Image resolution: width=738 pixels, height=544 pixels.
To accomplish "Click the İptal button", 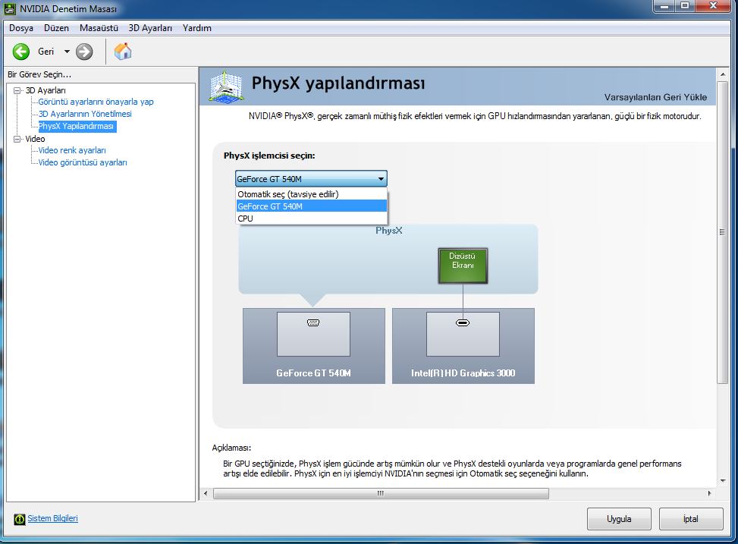I will click(691, 518).
